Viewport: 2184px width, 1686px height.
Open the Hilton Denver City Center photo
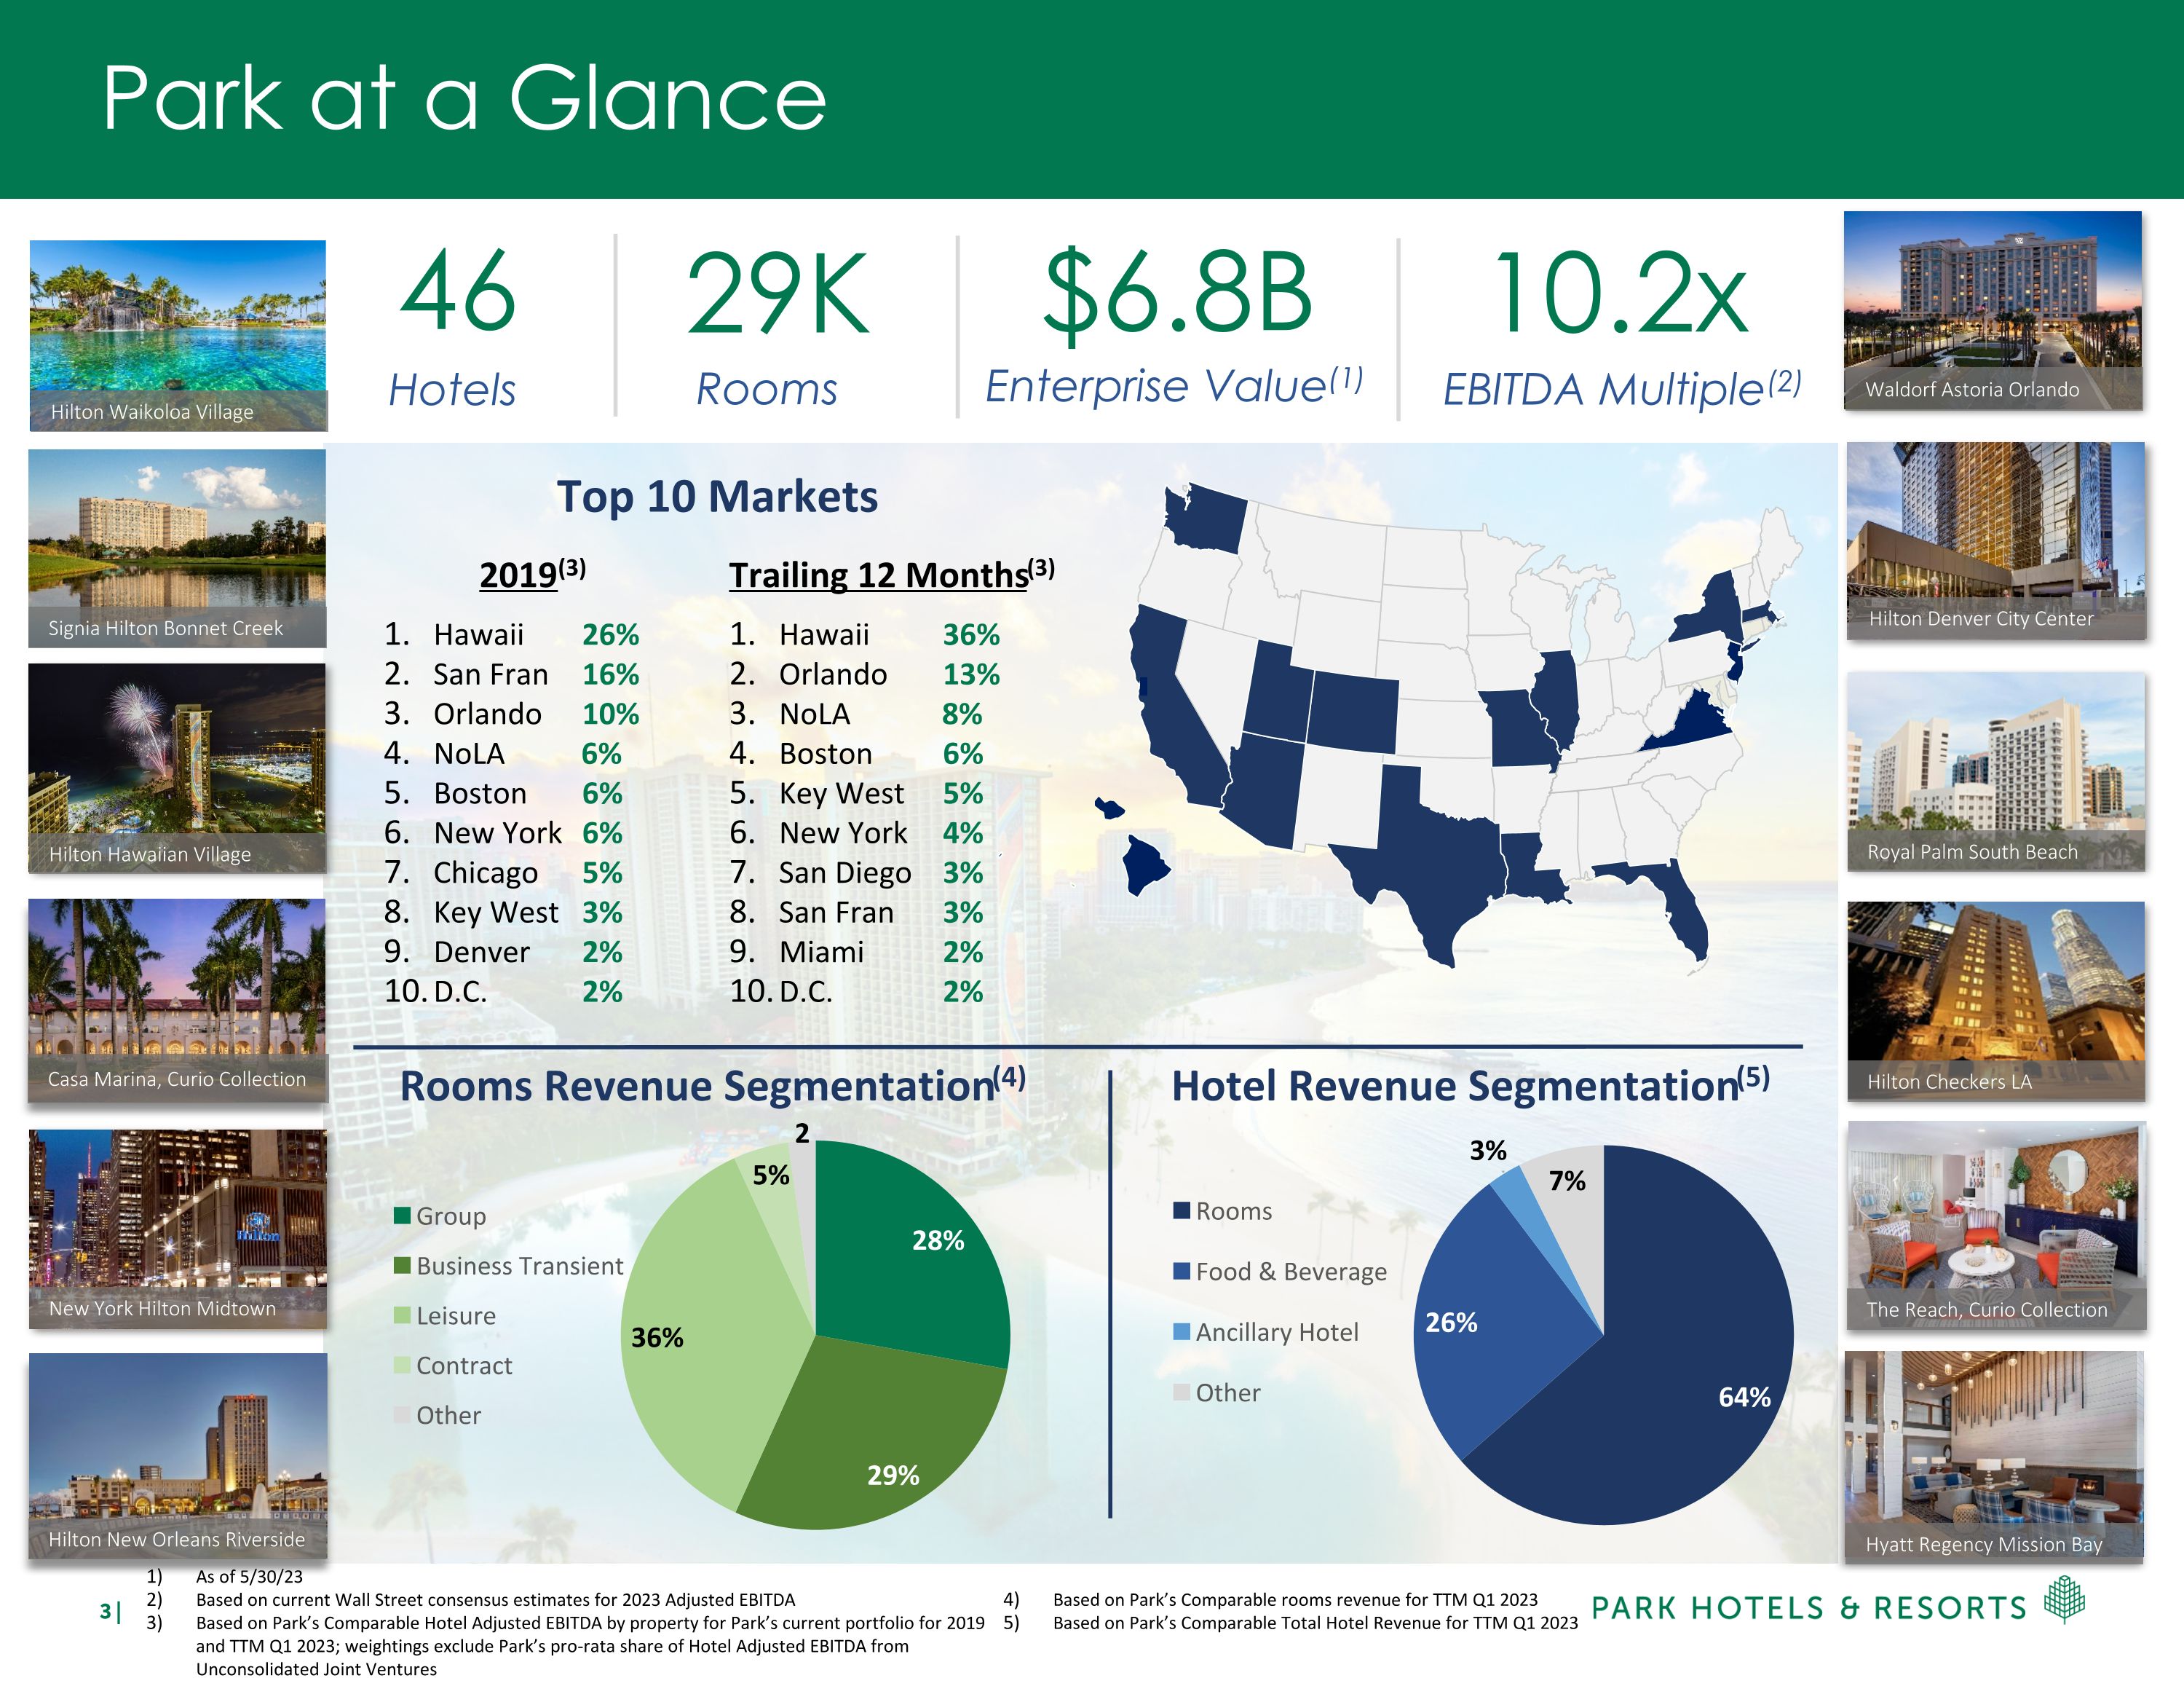point(1996,540)
